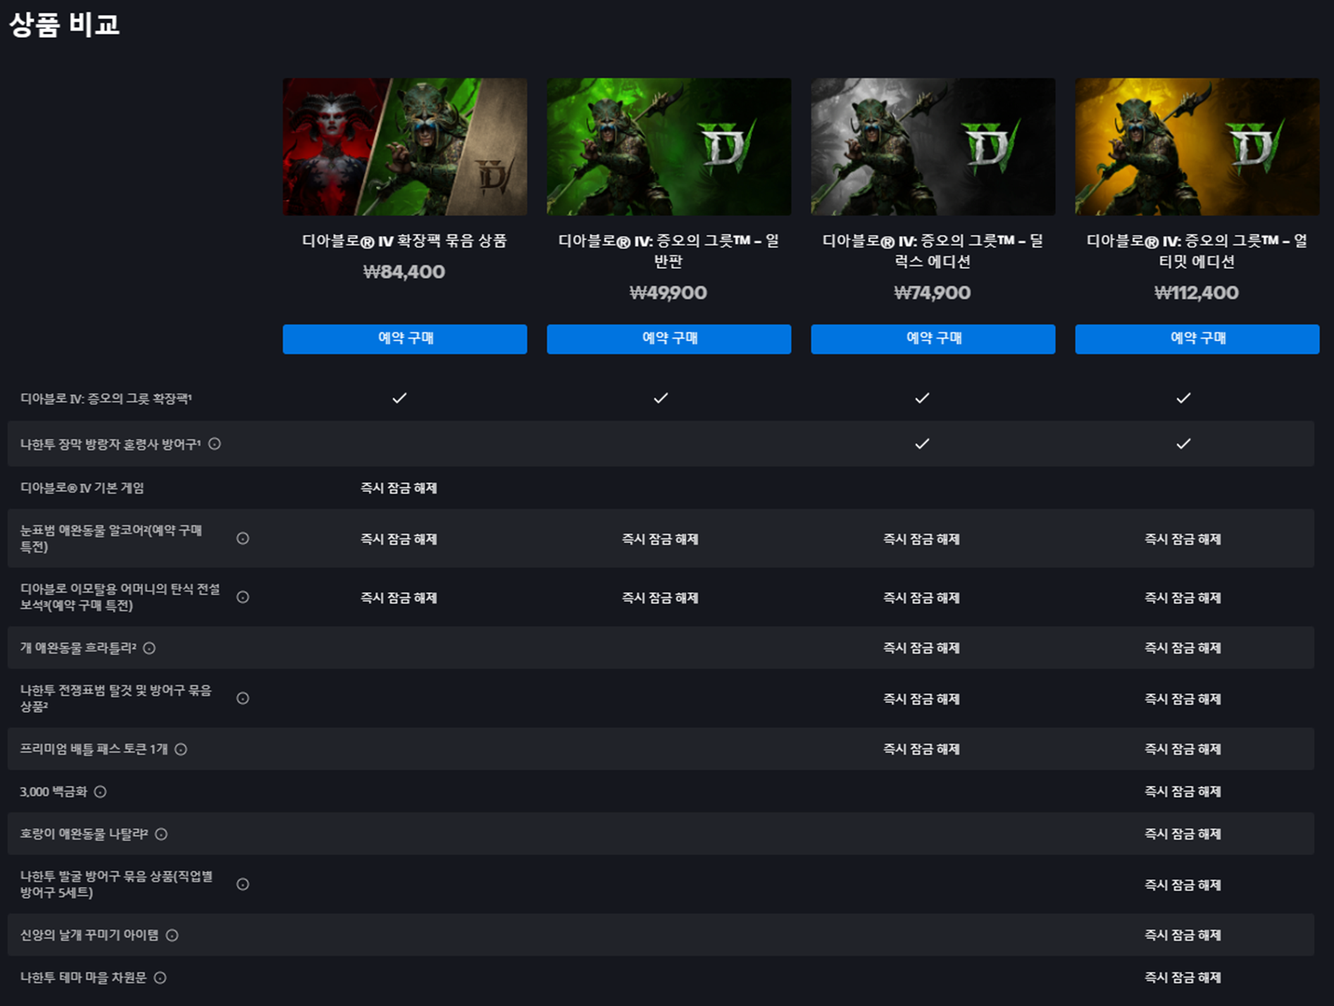This screenshot has width=1334, height=1006.
Task: Click the 상품 비교 heading
Action: (64, 25)
